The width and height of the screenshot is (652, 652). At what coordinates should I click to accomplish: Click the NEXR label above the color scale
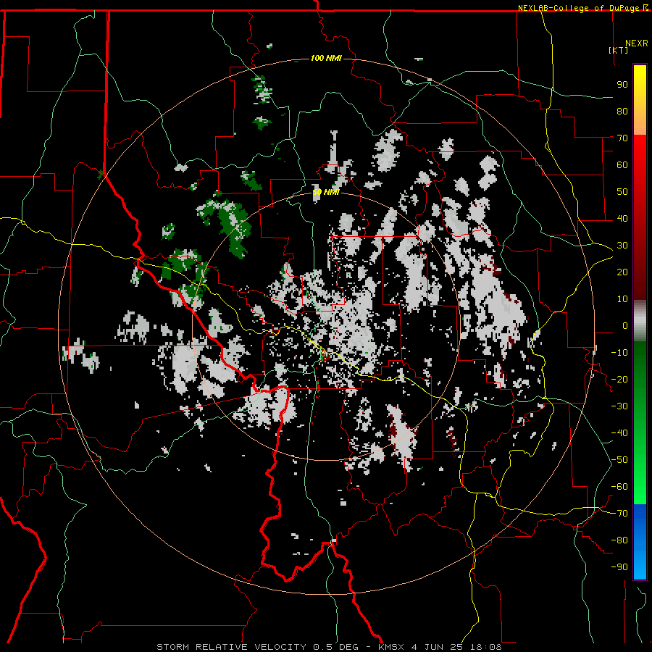pos(637,43)
